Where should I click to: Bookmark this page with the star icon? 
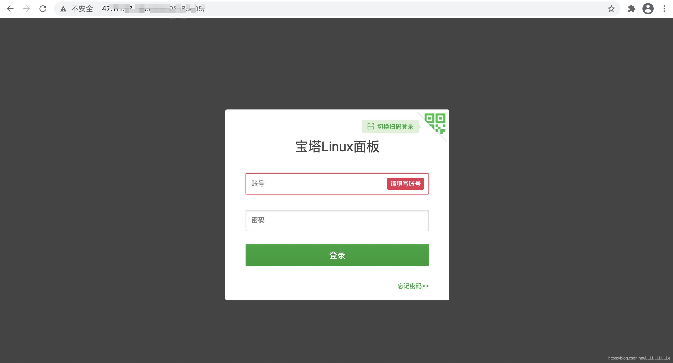611,9
